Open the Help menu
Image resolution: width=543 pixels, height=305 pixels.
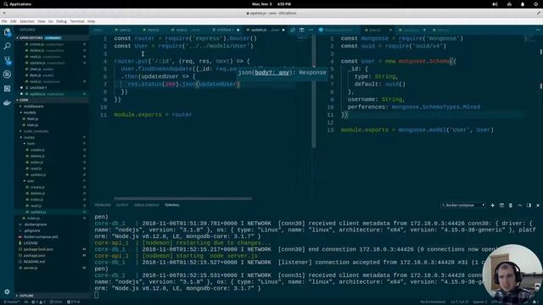pyautogui.click(x=91, y=21)
